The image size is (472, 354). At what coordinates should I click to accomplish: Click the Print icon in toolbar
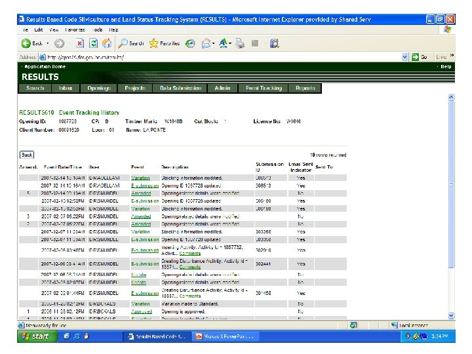coord(239,43)
